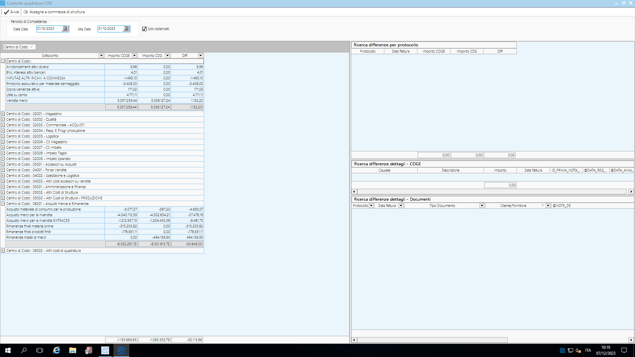The width and height of the screenshot is (635, 357).
Task: Open the Documenti Data Fattura filter dropdown
Action: 401,206
